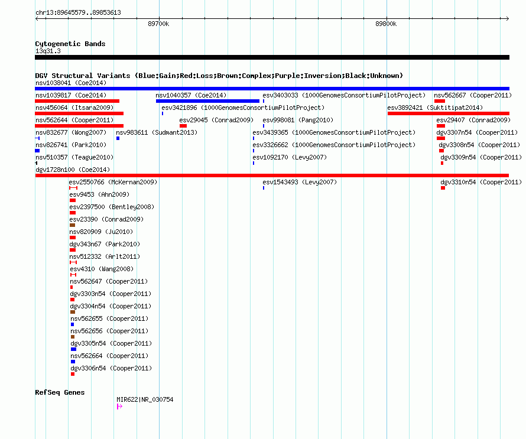Click dgv3304n54 (Cooper2011) label
This screenshot has width=526, height=439.
point(111,306)
